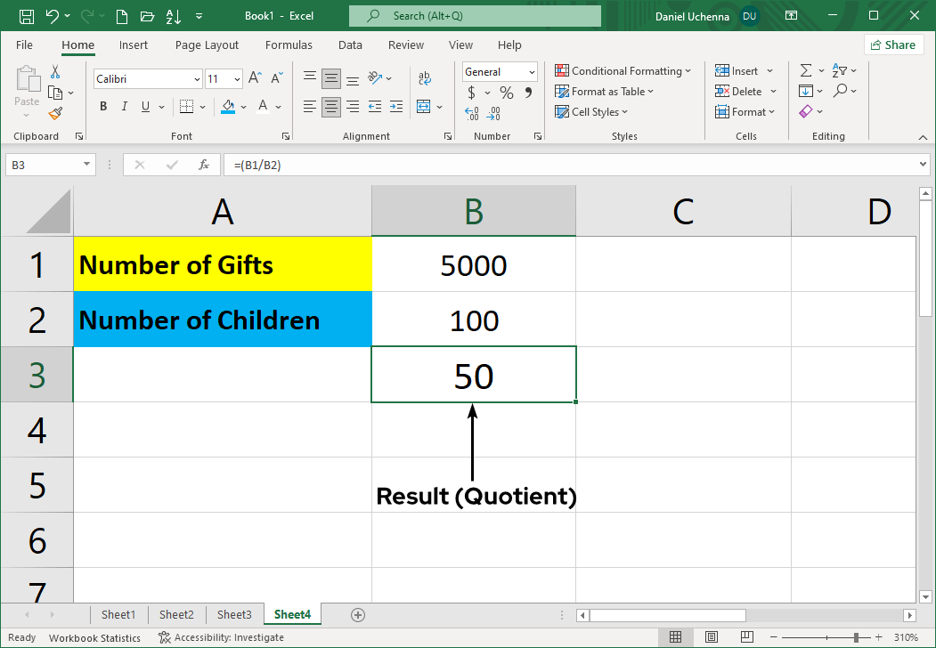
Task: Apply italic formatting
Action: click(124, 106)
